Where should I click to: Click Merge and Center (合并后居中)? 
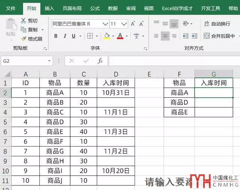(x=219, y=36)
